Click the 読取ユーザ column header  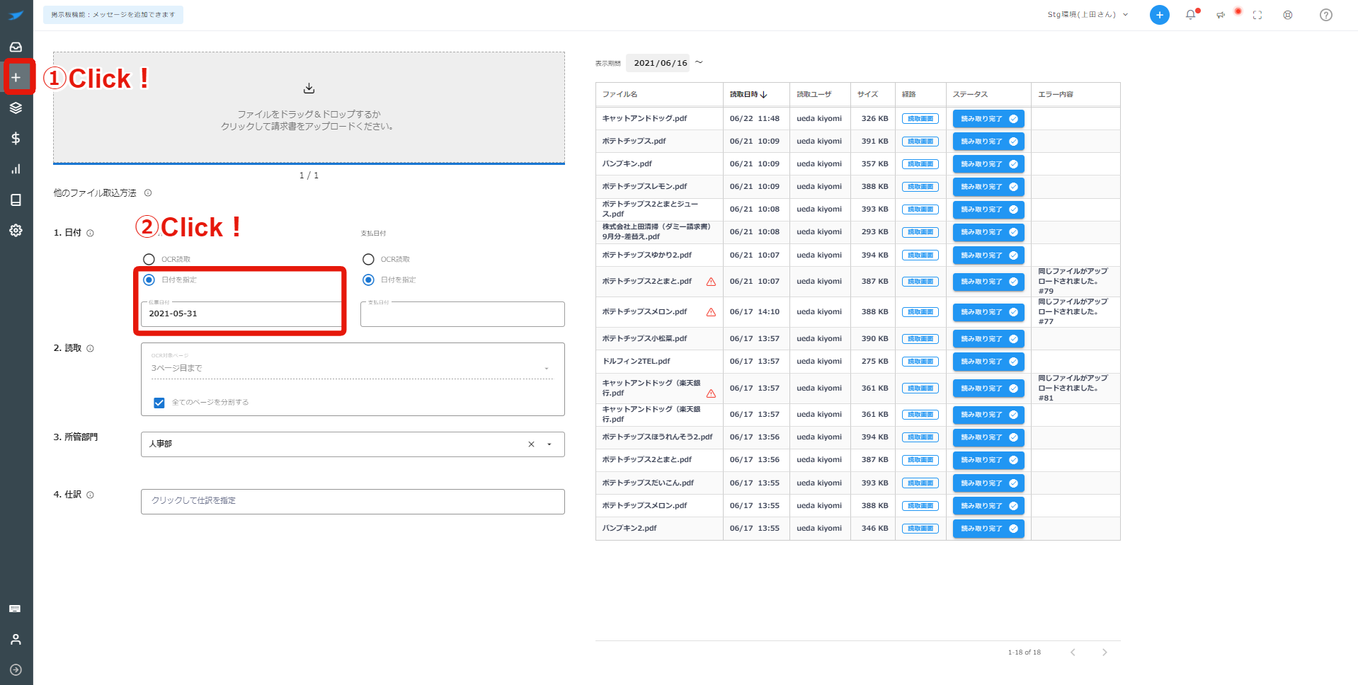[814, 94]
